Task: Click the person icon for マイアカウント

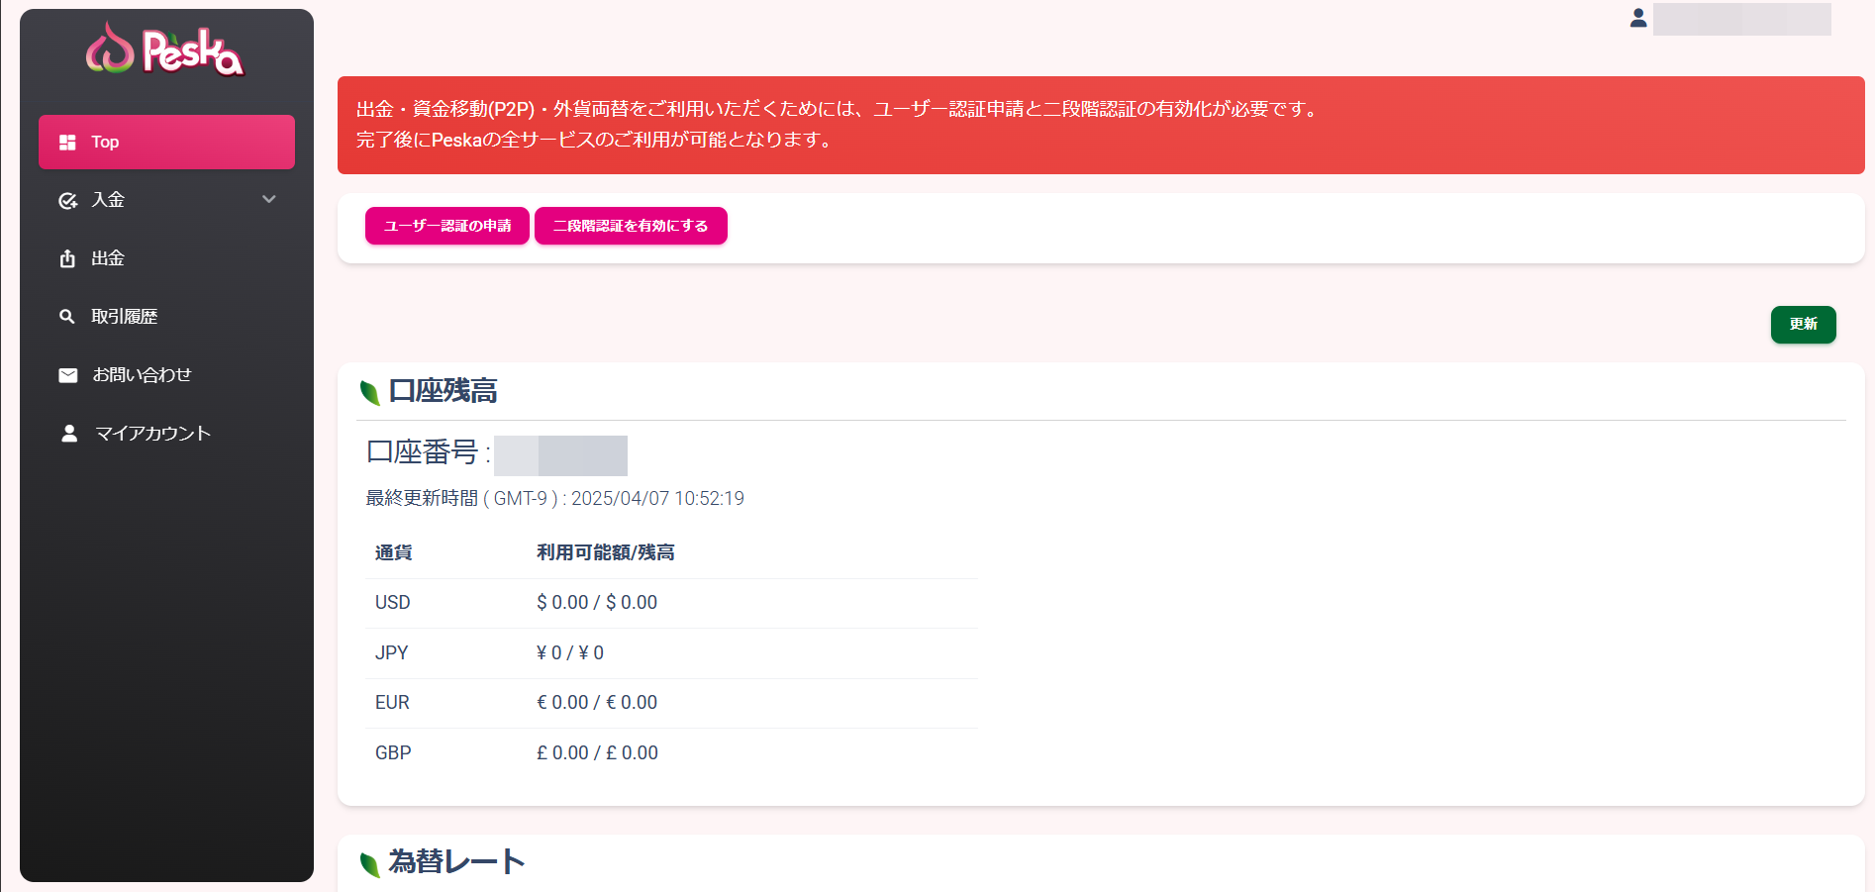Action: pos(69,434)
